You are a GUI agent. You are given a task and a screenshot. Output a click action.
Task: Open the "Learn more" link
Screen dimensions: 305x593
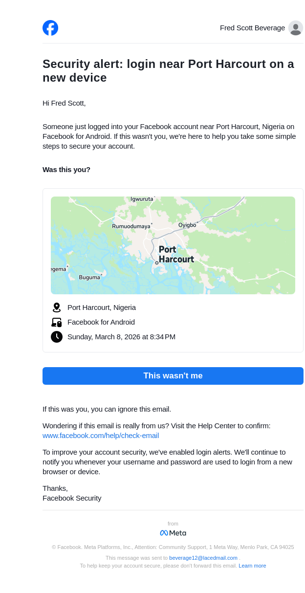click(252, 566)
